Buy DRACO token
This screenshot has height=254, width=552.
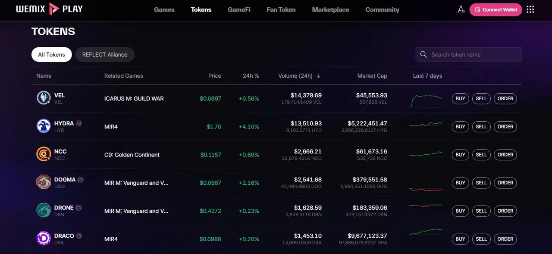[461, 239]
